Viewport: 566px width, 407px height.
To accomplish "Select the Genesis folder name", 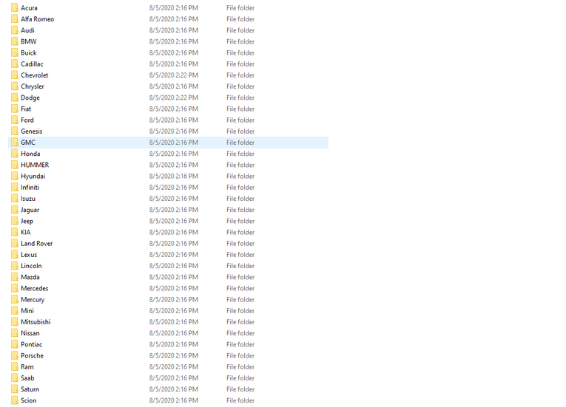I will pyautogui.click(x=31, y=131).
